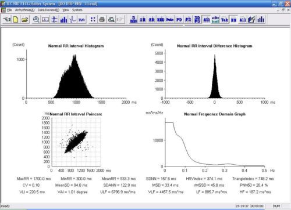This screenshot has height=210, width=291.
Task: Click the new document icon
Action: click(x=16, y=20)
